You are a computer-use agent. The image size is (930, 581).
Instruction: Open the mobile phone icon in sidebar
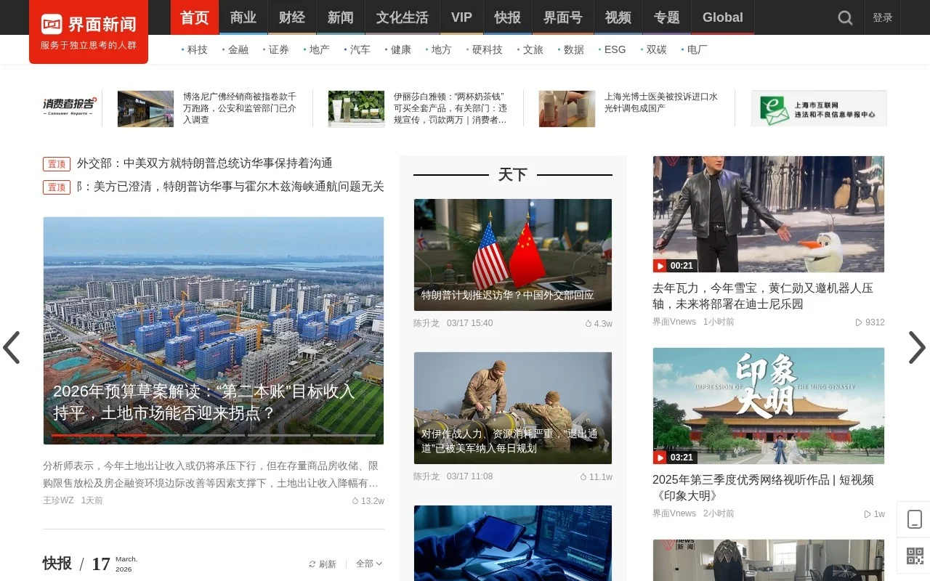click(x=913, y=519)
